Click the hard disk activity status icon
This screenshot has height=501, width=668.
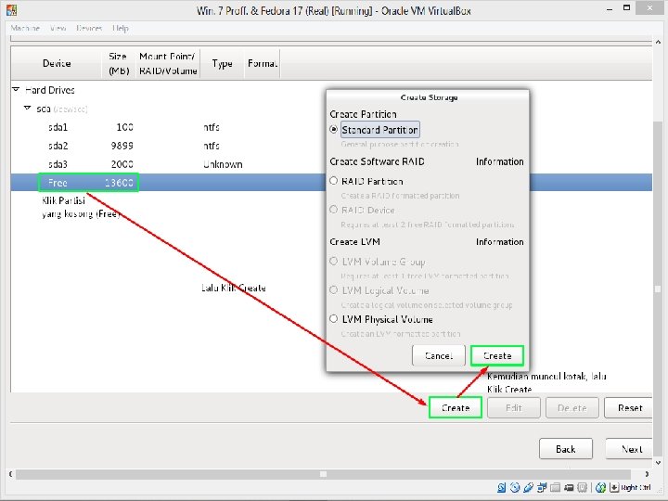tap(502, 487)
